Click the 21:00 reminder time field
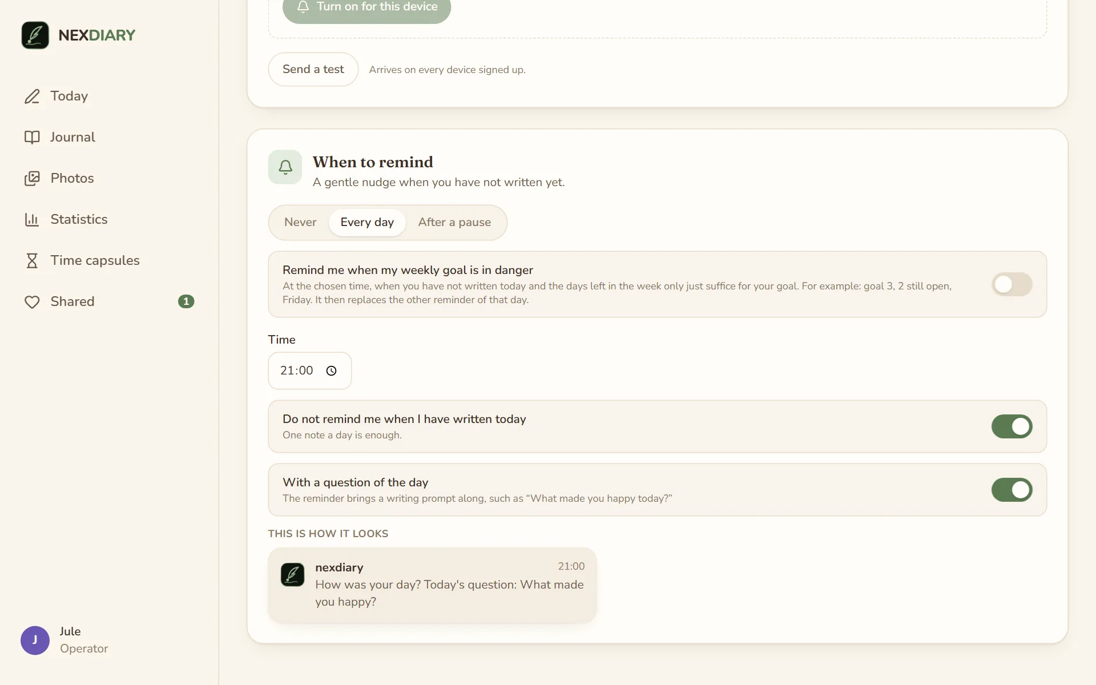1096x685 pixels. [x=310, y=371]
